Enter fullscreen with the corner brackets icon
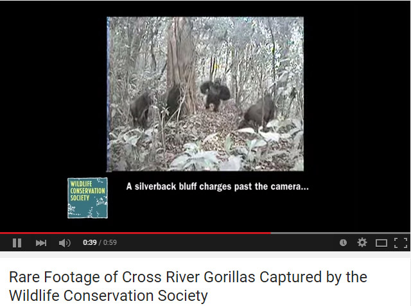Image resolution: width=411 pixels, height=306 pixels. [401, 243]
